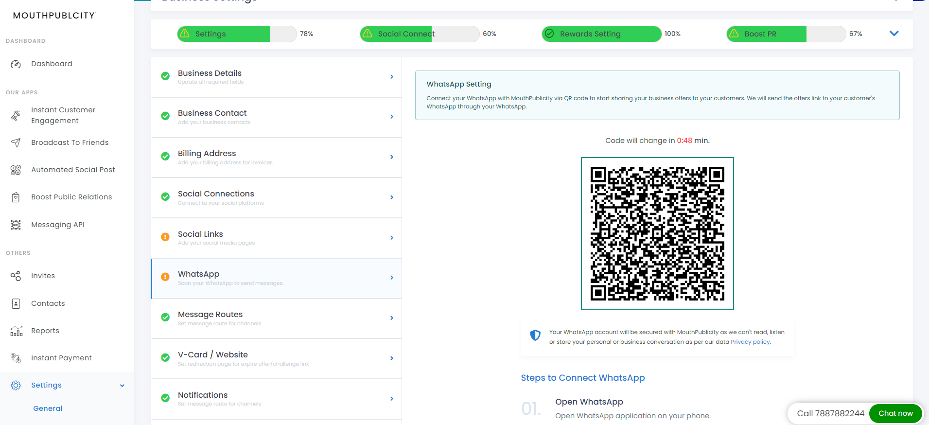The height and width of the screenshot is (425, 929).
Task: Open Automated Social Post
Action: tap(73, 170)
